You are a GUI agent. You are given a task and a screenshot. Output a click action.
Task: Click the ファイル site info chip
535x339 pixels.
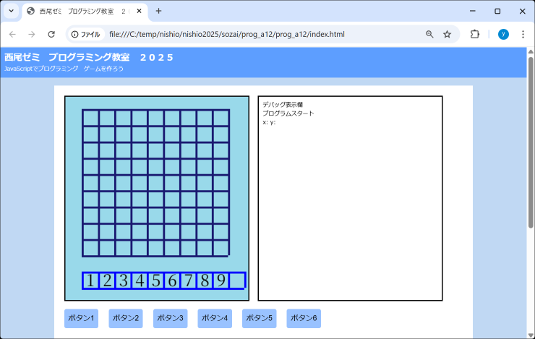85,34
